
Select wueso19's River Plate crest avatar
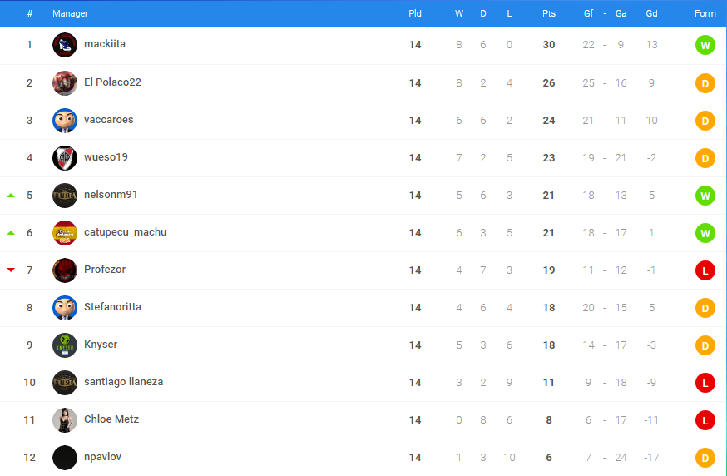tap(65, 158)
